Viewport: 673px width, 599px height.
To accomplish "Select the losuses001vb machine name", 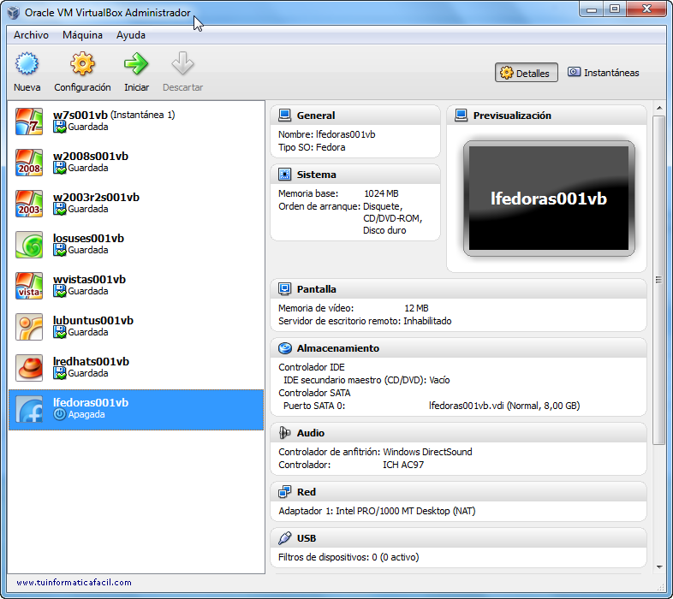I will click(x=88, y=238).
